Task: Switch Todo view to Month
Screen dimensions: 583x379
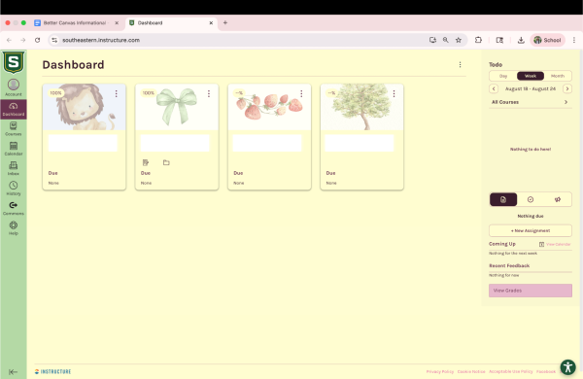Action: point(558,76)
